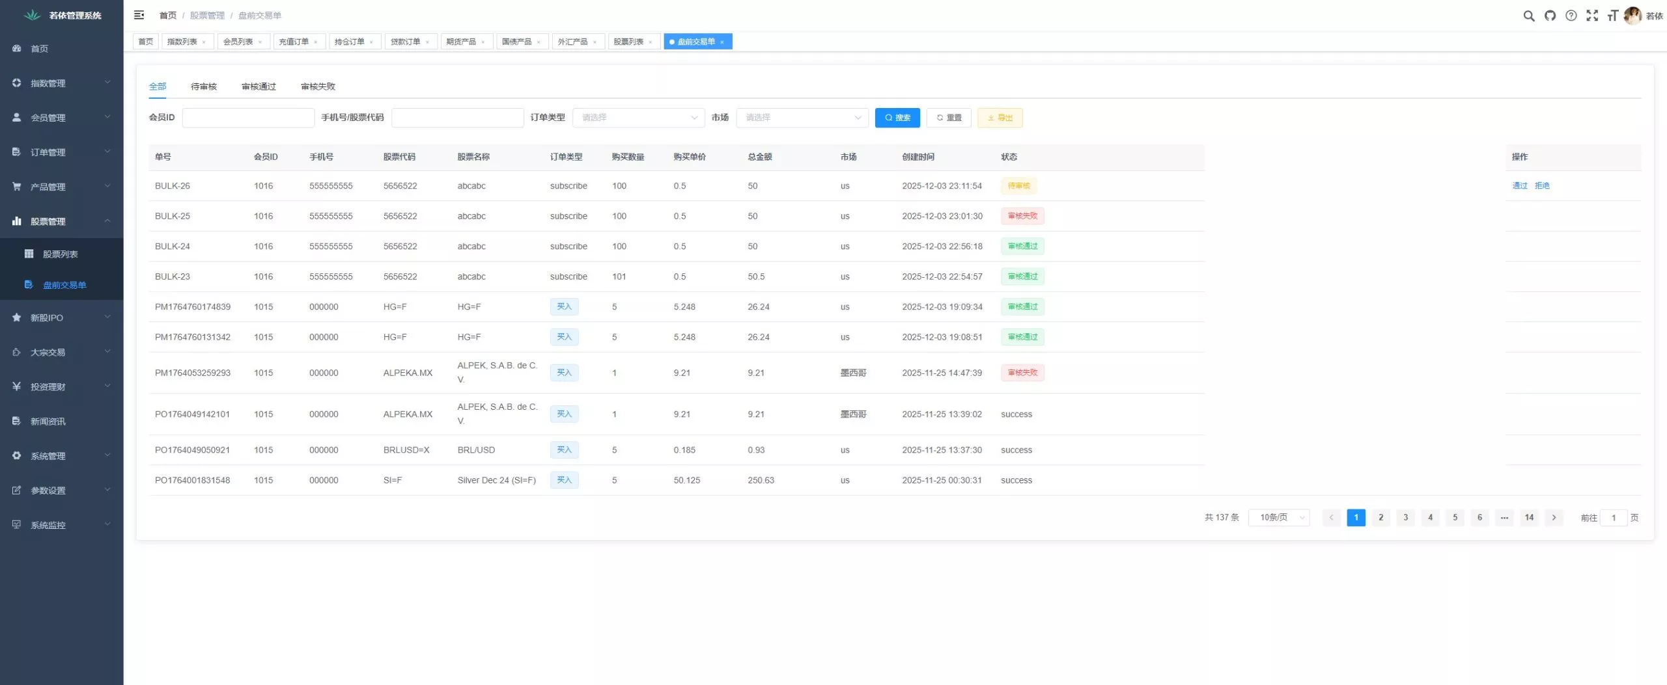
Task: Change the 10条/页 page size dropdown
Action: click(x=1279, y=518)
